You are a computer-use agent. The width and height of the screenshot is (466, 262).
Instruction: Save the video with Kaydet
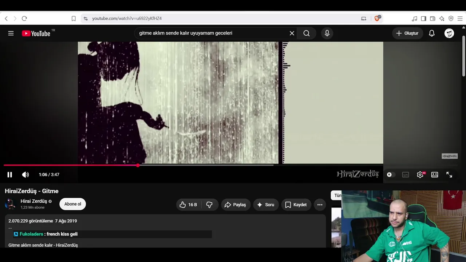tap(296, 205)
